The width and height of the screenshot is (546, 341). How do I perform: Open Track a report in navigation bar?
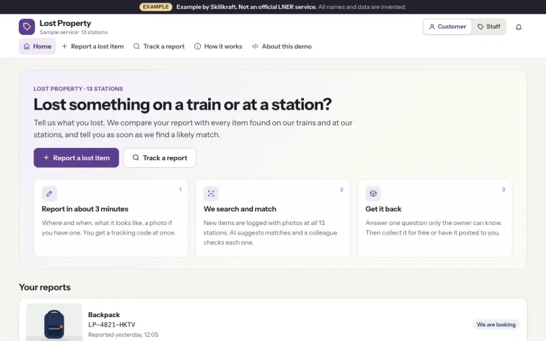pos(159,46)
